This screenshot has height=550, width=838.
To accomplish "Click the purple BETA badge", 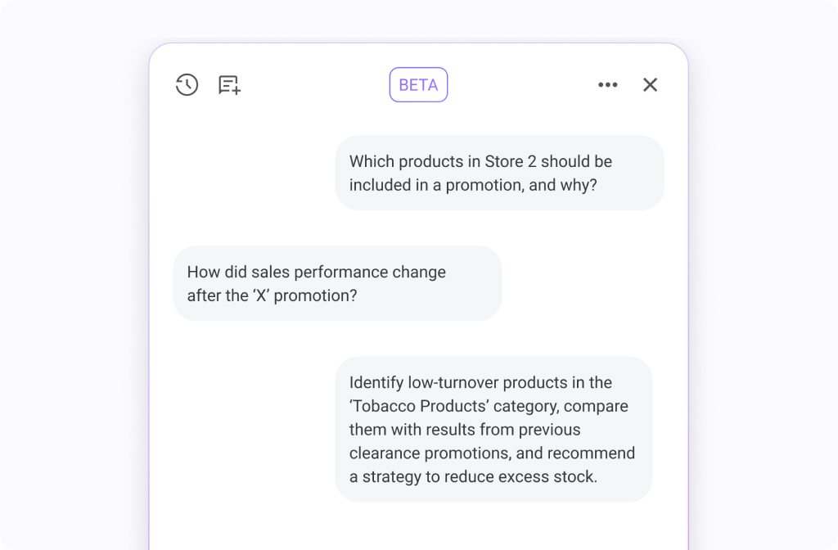I will coord(418,84).
